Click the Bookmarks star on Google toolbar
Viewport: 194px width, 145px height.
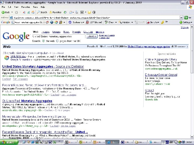click(x=70, y=22)
